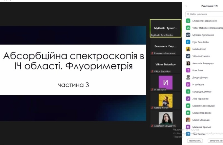Viewport: 223px width, 145px height.
Task: Click Анастасія Бондарчук's photo avatar in list
Action: click(x=188, y=63)
